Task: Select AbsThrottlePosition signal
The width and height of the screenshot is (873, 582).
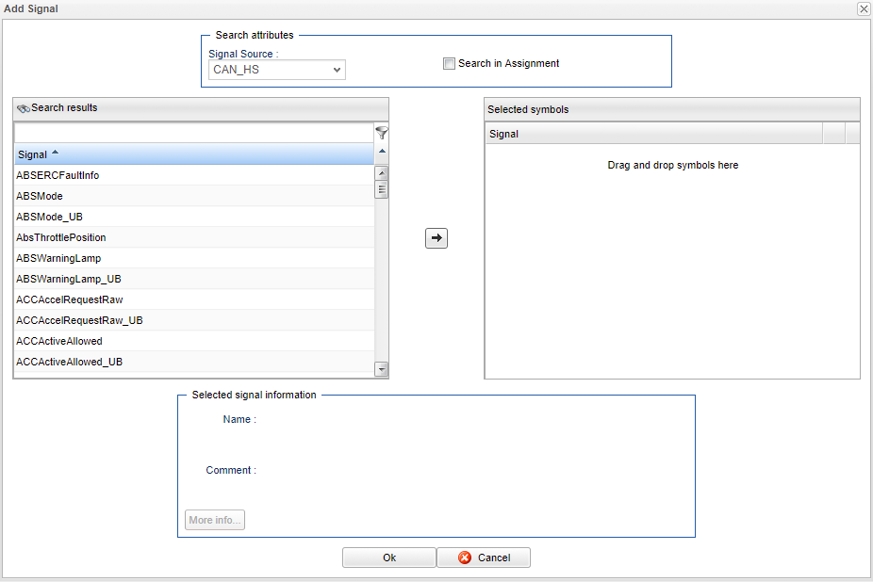Action: [x=61, y=237]
